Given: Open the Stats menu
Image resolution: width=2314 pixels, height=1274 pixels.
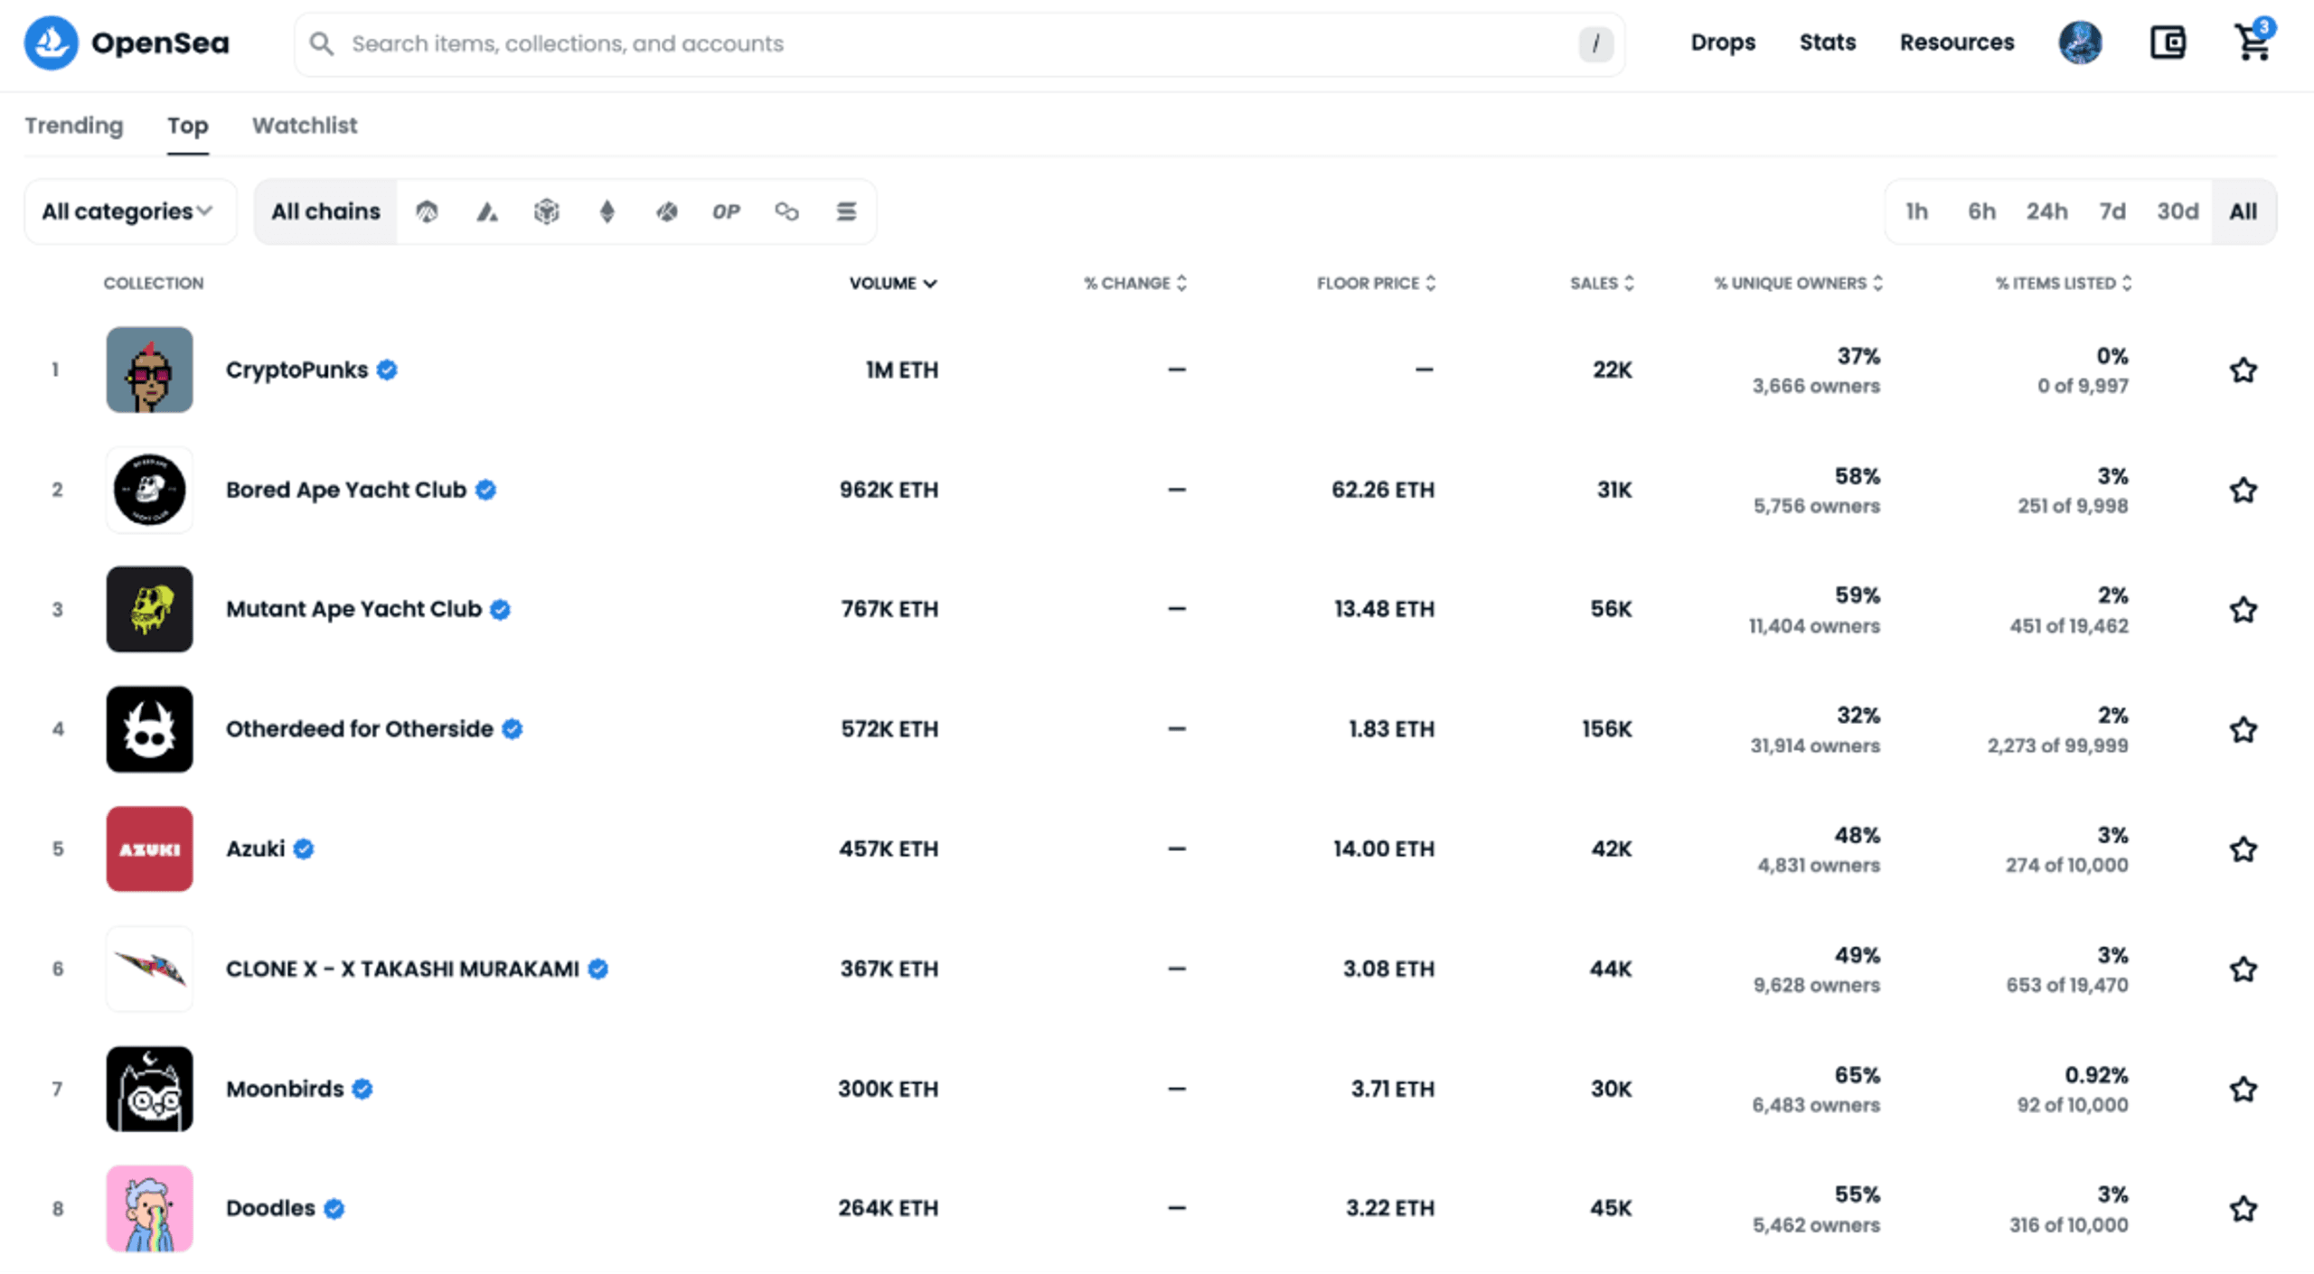Looking at the screenshot, I should point(1827,42).
